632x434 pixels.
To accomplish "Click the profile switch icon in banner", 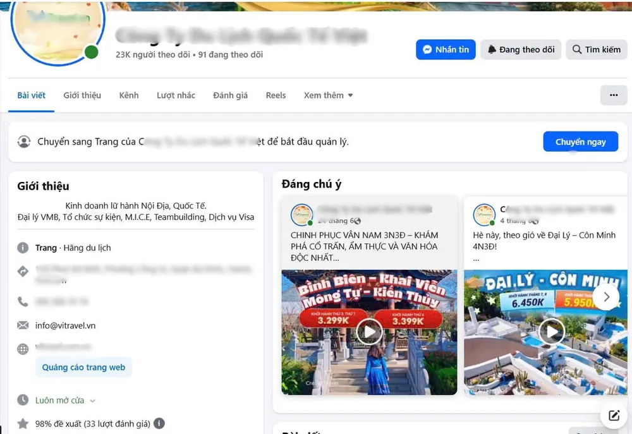I will tap(24, 142).
